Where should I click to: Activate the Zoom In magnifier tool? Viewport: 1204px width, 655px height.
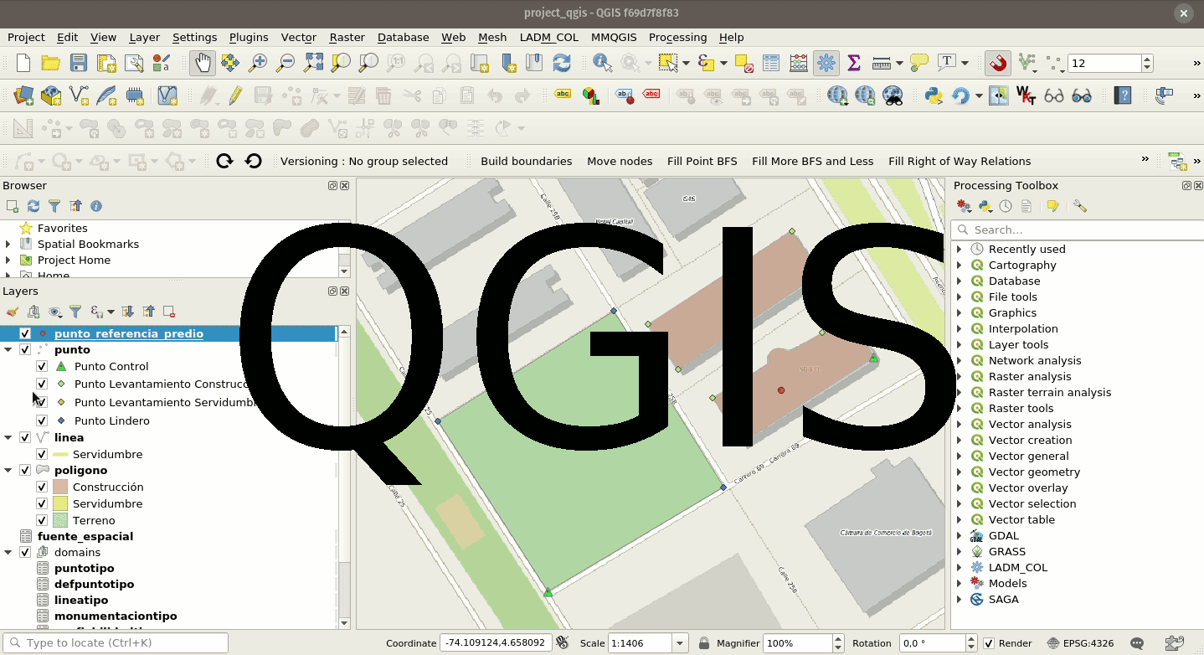point(258,63)
